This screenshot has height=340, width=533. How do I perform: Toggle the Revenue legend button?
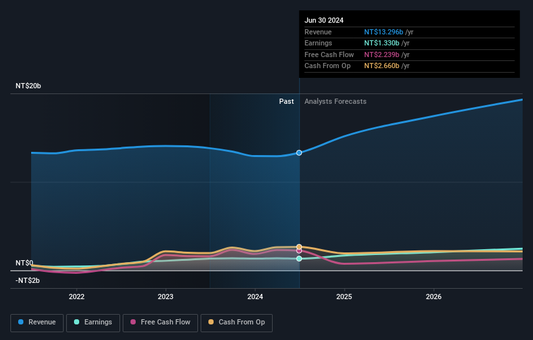37,322
